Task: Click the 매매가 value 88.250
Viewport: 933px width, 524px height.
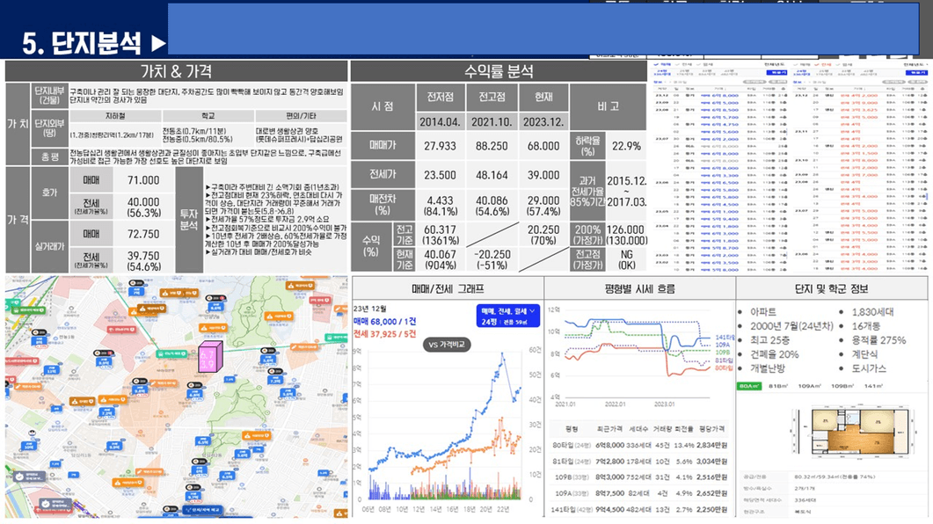Action: (492, 146)
